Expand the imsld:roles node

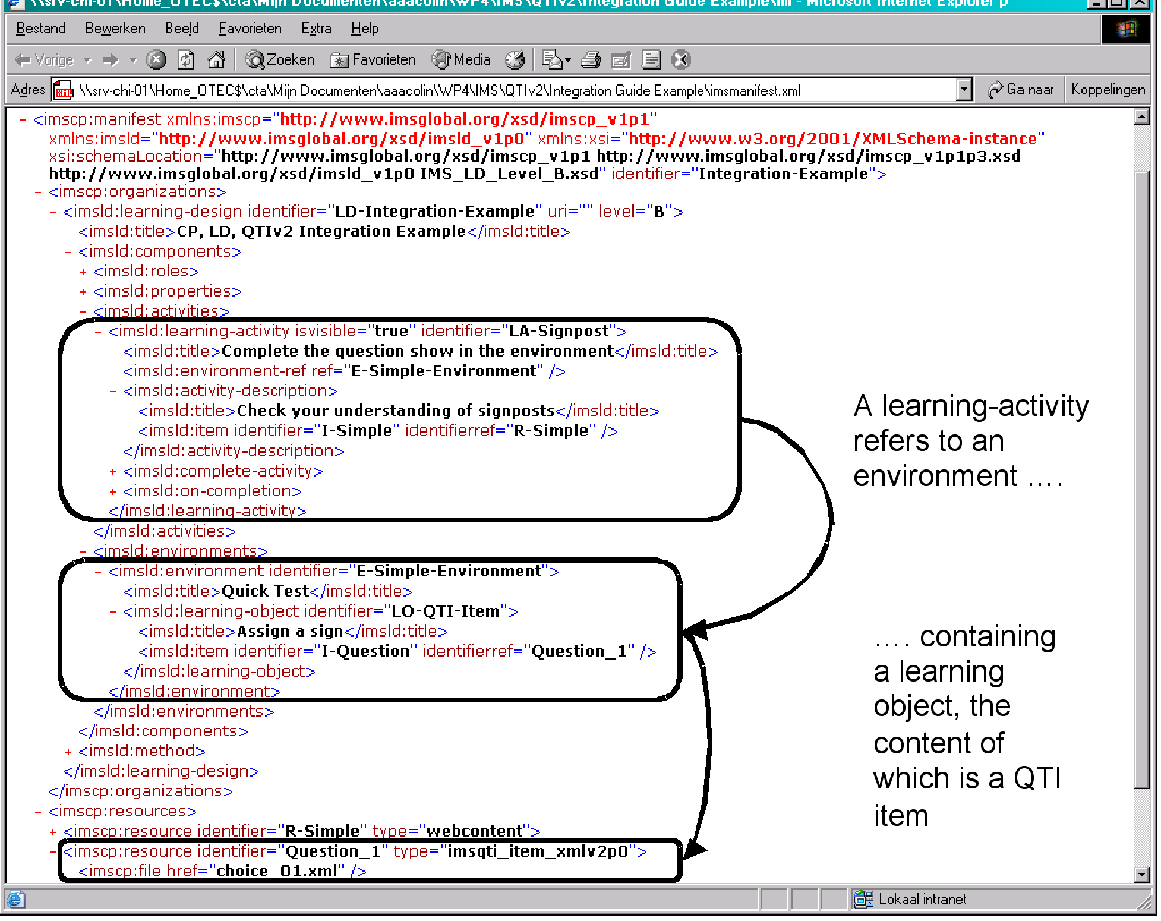(x=83, y=272)
